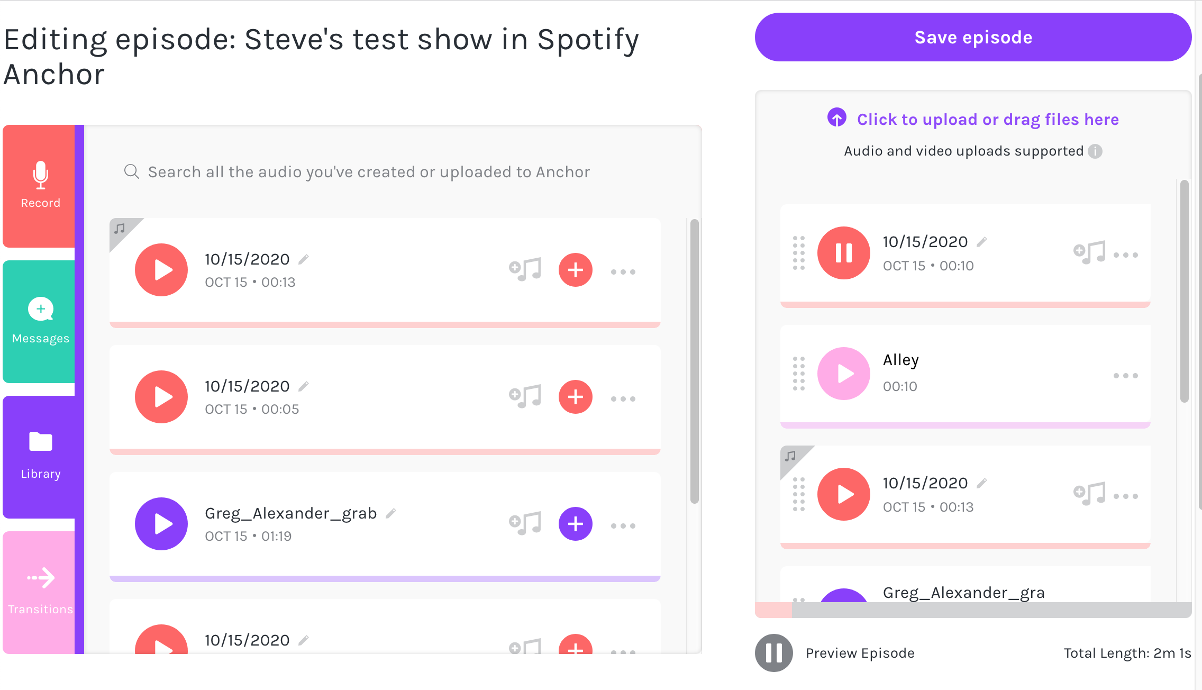This screenshot has height=690, width=1202.
Task: Click the audio search field
Action: pos(369,172)
